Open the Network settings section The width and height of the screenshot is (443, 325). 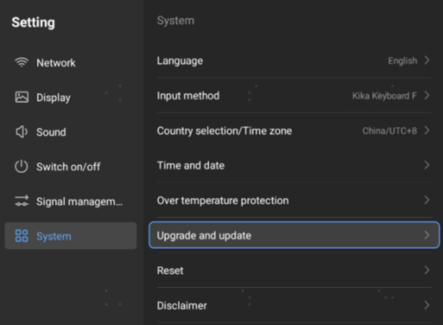click(71, 63)
